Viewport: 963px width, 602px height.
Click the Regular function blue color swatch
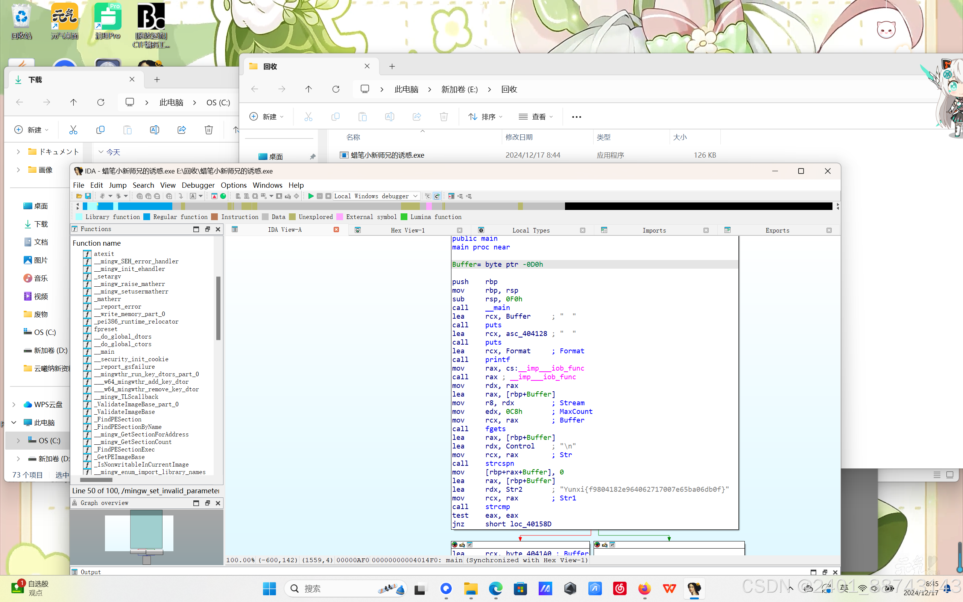146,217
